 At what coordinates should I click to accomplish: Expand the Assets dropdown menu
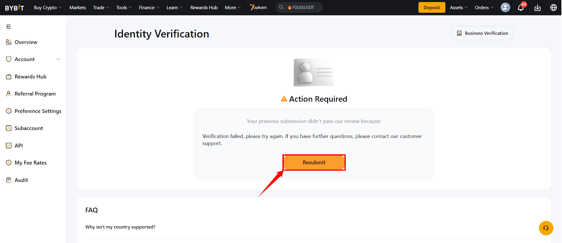(x=459, y=7)
